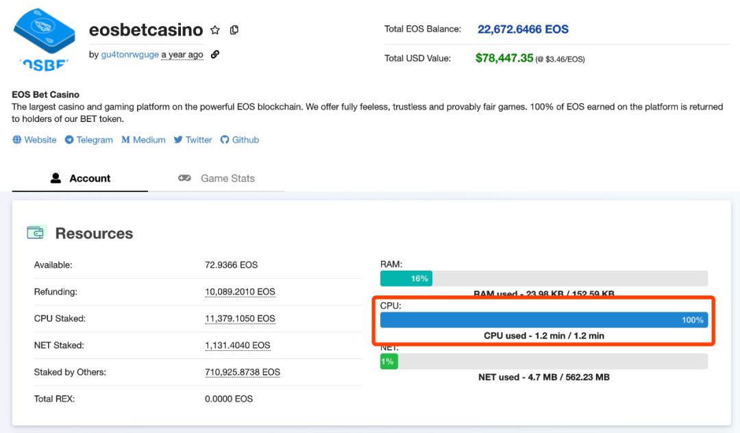The width and height of the screenshot is (740, 433).
Task: Click the eosbetcasino logo image
Action: click(44, 40)
